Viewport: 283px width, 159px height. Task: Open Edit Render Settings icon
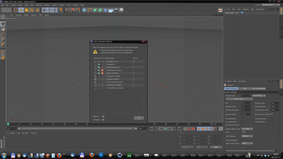tap(77, 10)
